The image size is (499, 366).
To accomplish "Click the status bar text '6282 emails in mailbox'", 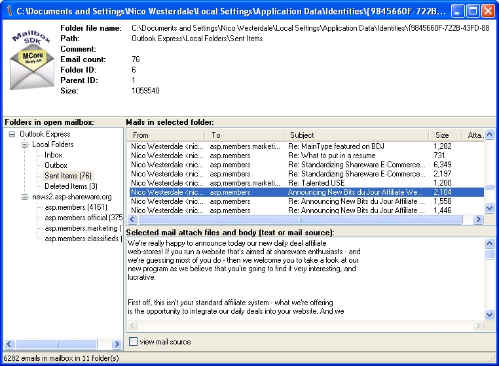I will tap(61, 358).
